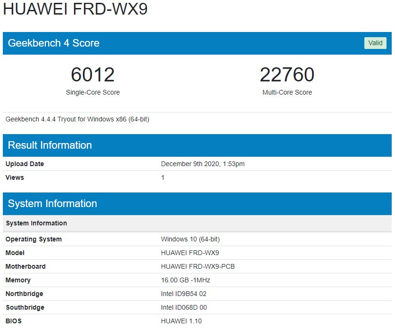Select the Windows 10 (64-bit) value

tap(190, 239)
